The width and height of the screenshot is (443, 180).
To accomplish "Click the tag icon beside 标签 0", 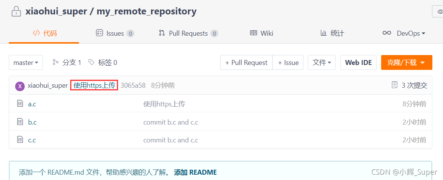I will pyautogui.click(x=91, y=62).
